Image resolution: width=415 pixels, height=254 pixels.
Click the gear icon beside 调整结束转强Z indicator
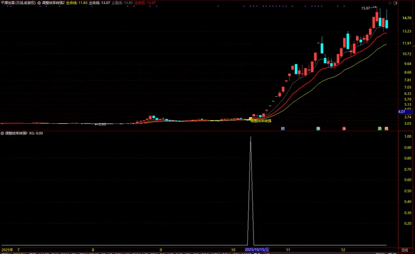(40, 3)
